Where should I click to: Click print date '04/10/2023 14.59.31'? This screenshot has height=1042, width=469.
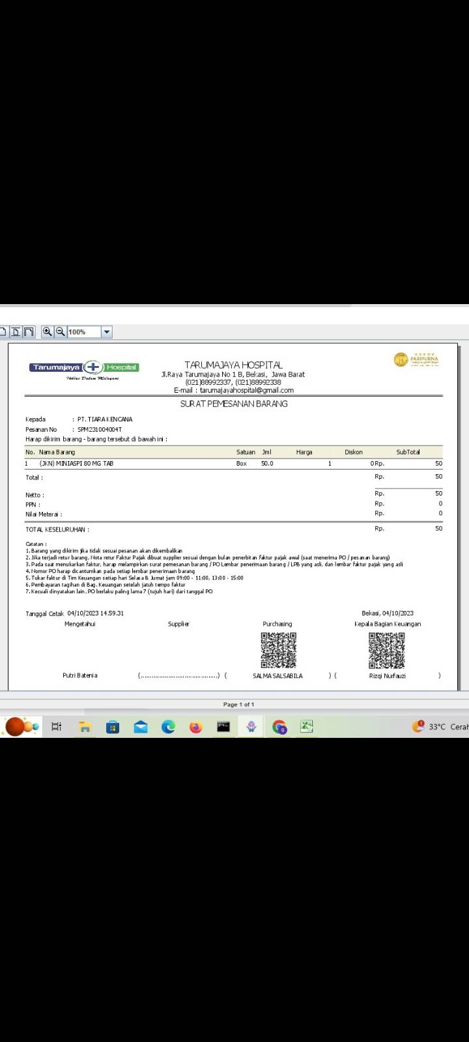click(x=95, y=613)
